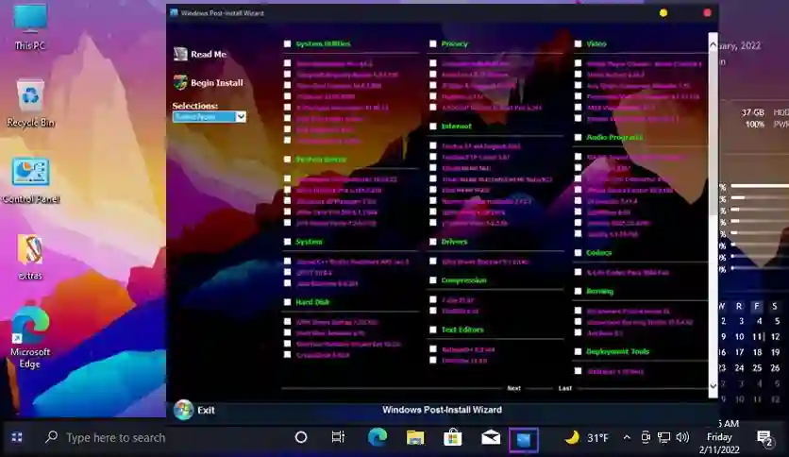This screenshot has height=457, width=789.
Task: Launch Microsoft Edge from the taskbar
Action: (x=378, y=437)
